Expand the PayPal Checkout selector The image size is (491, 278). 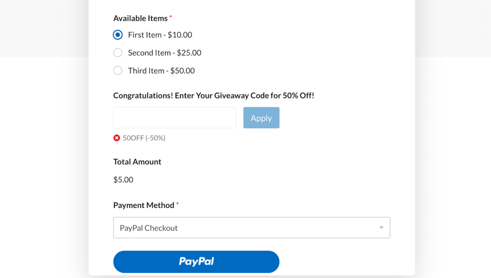pos(252,227)
